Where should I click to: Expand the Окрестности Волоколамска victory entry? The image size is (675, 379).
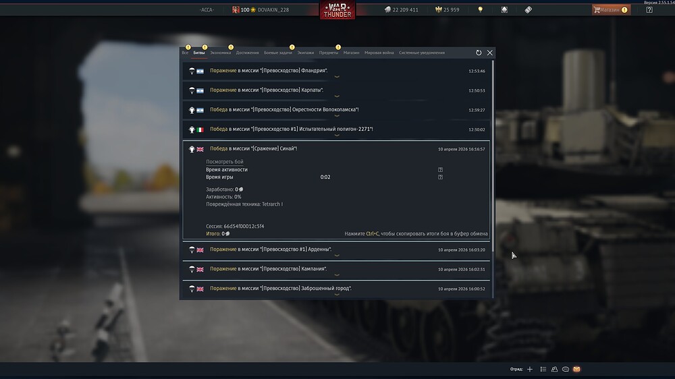336,110
